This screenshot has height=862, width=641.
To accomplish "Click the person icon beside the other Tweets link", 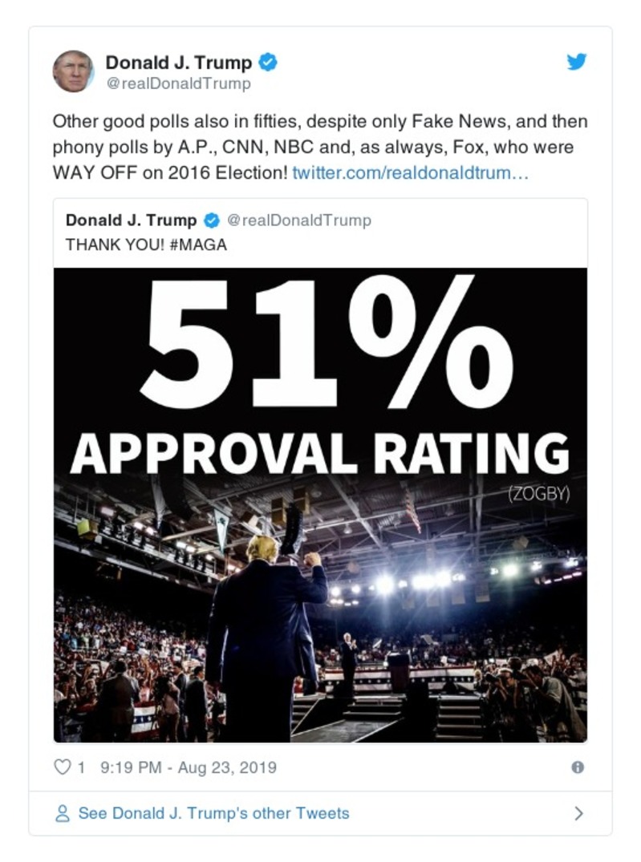I will (x=63, y=813).
